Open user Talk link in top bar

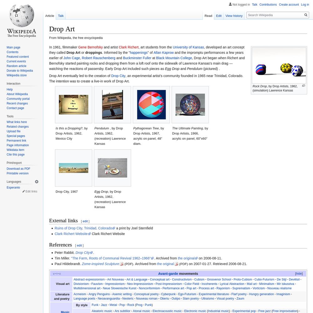coord(254,4)
